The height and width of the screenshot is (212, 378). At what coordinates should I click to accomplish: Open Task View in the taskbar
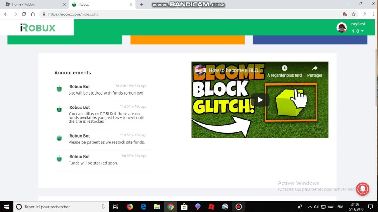pyautogui.click(x=116, y=207)
